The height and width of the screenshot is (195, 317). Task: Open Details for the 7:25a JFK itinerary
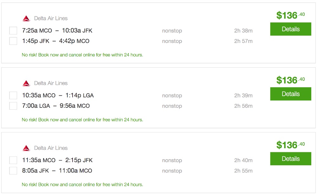pos(290,29)
